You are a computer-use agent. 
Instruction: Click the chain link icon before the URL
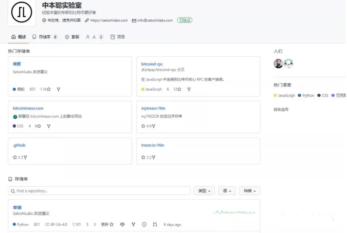[87, 20]
